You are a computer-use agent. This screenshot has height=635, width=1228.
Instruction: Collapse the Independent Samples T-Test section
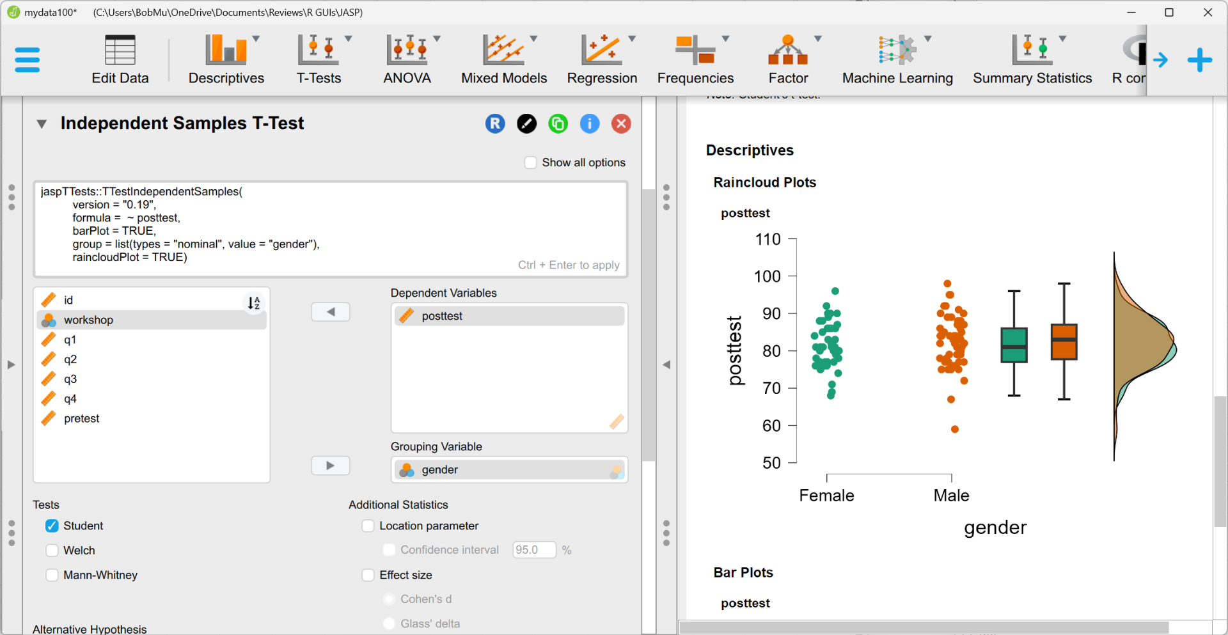click(x=42, y=124)
